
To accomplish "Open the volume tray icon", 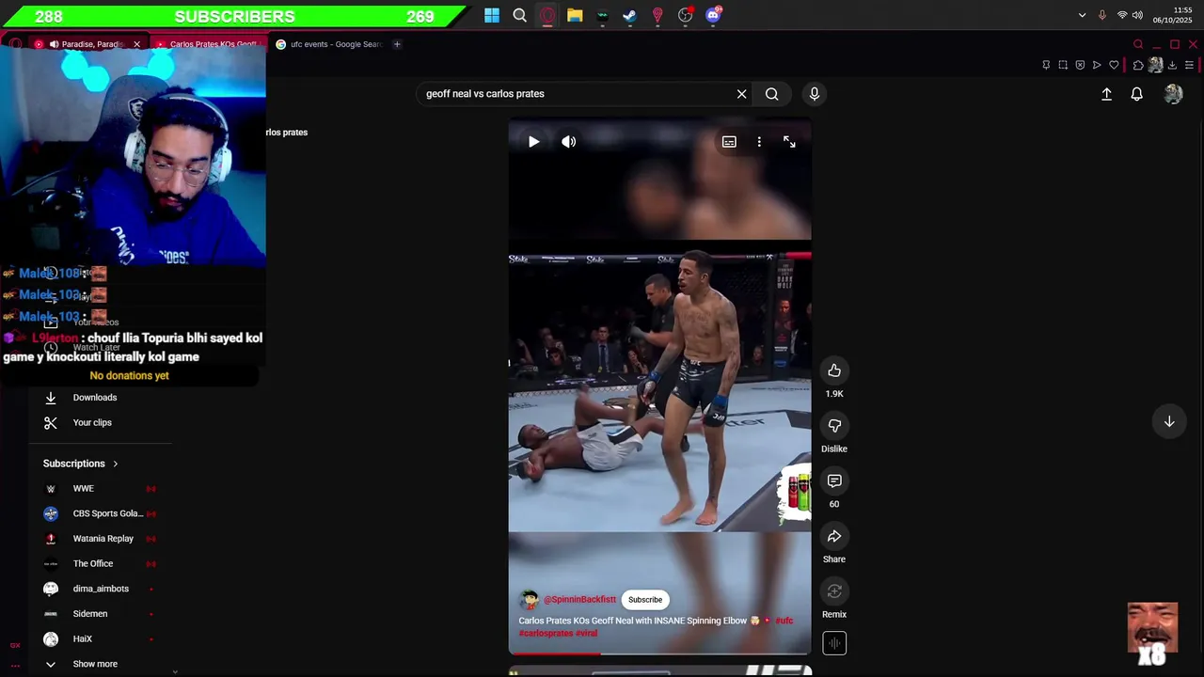I will tap(1137, 15).
